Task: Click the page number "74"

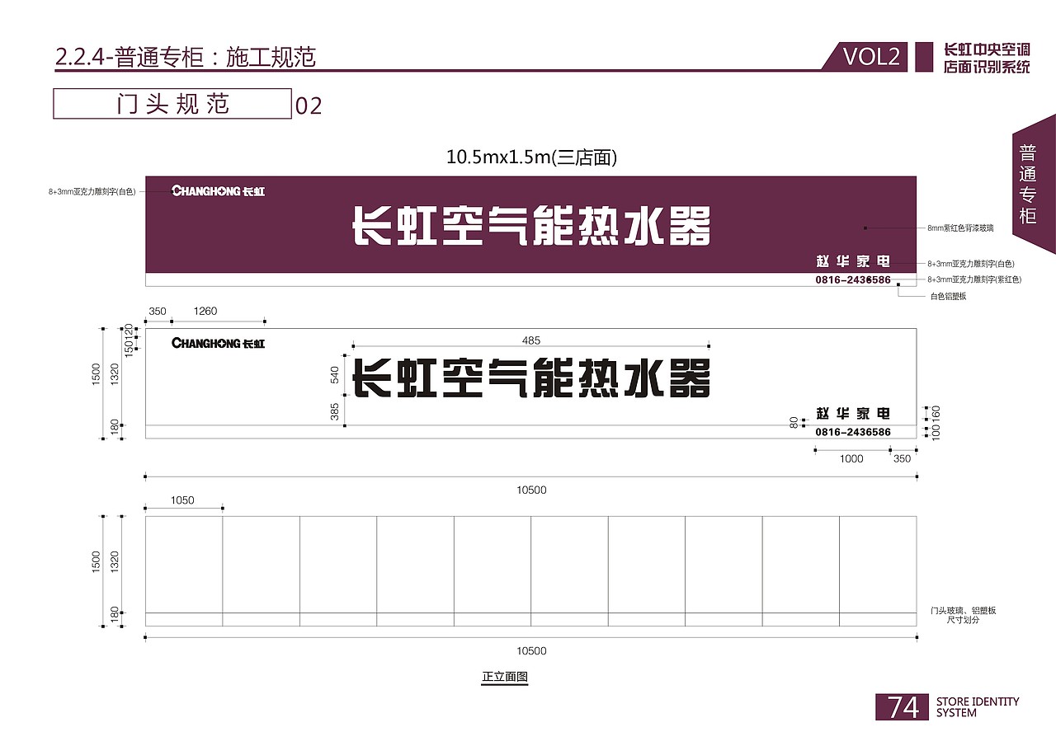Action: [x=903, y=707]
